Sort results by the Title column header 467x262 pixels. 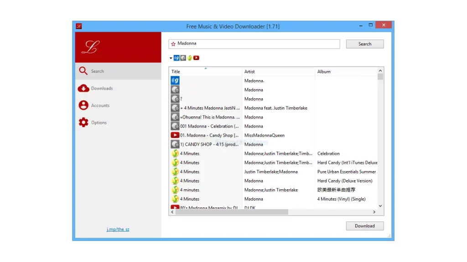[206, 71]
